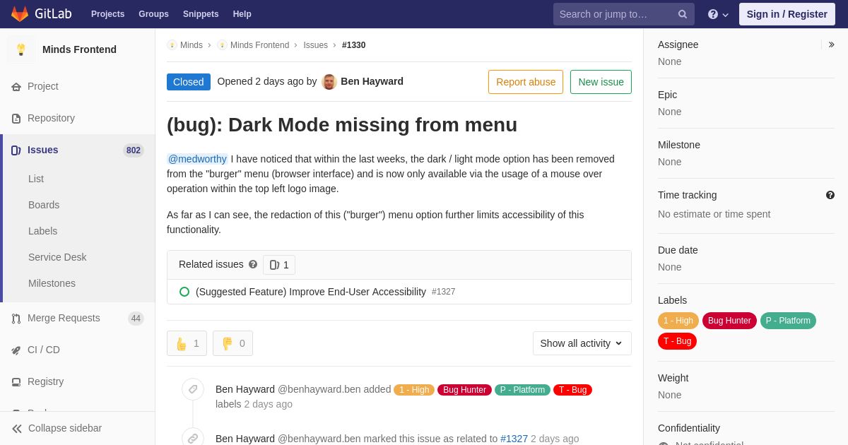The width and height of the screenshot is (848, 445).
Task: Click the open issue circle icon for #1327
Action: [x=184, y=292]
